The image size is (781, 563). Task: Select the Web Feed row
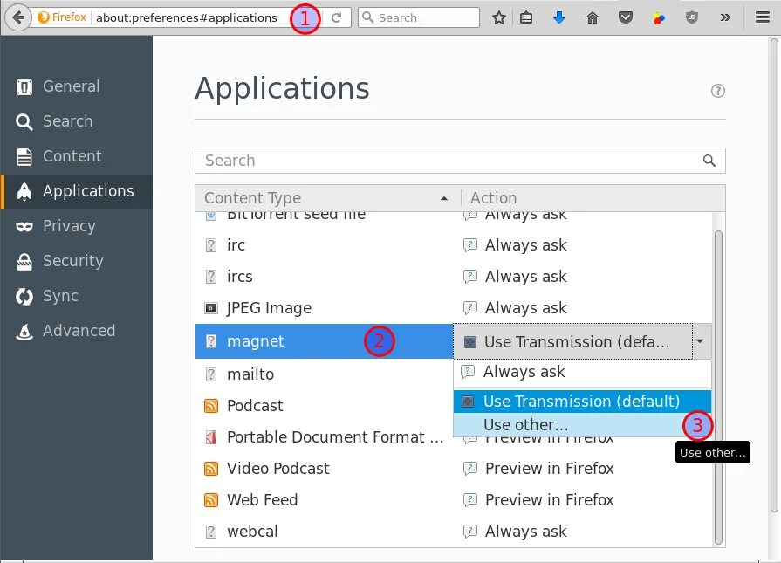tap(455, 500)
